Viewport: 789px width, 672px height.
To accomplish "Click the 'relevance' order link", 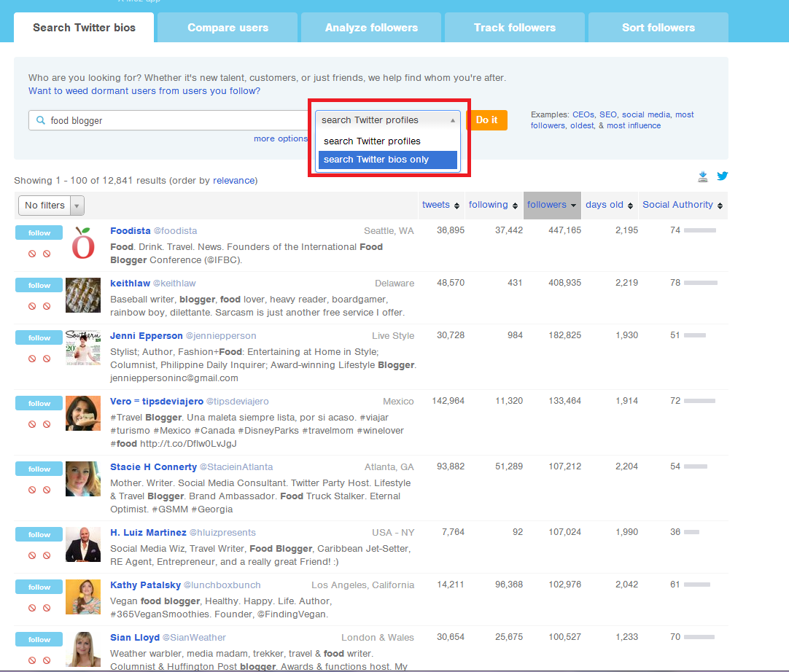I will 234,181.
